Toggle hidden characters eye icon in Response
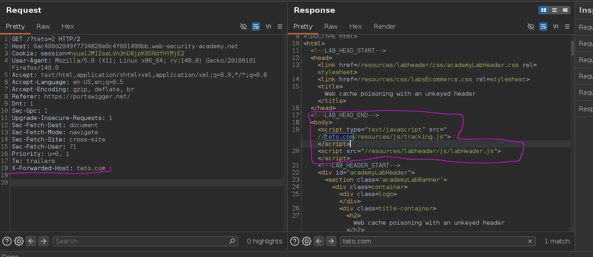This screenshot has width=593, height=257. point(531,26)
